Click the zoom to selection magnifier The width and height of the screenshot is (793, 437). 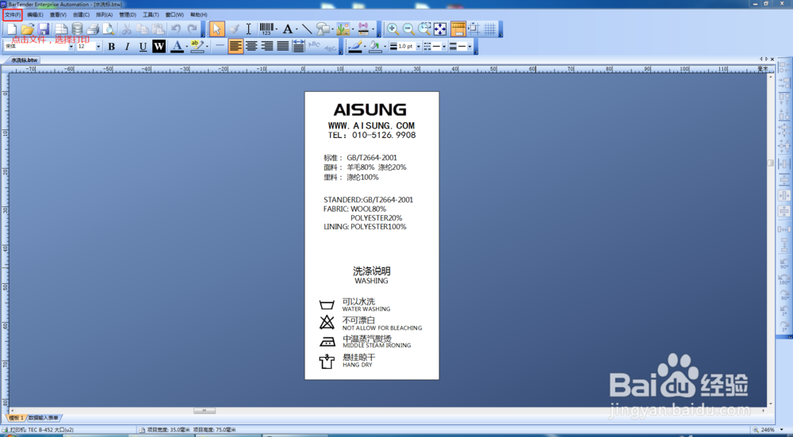click(x=424, y=29)
